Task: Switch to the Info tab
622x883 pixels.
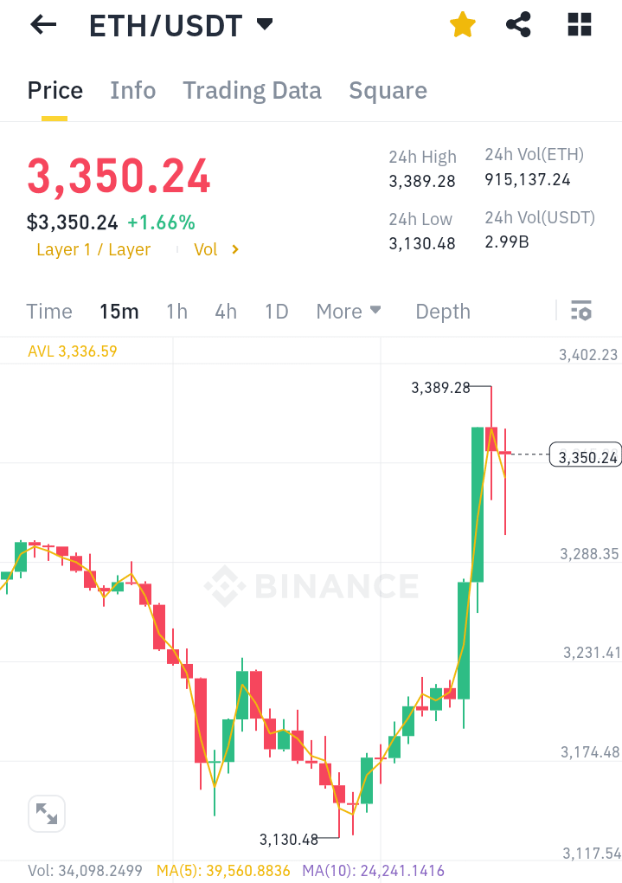Action: tap(133, 91)
